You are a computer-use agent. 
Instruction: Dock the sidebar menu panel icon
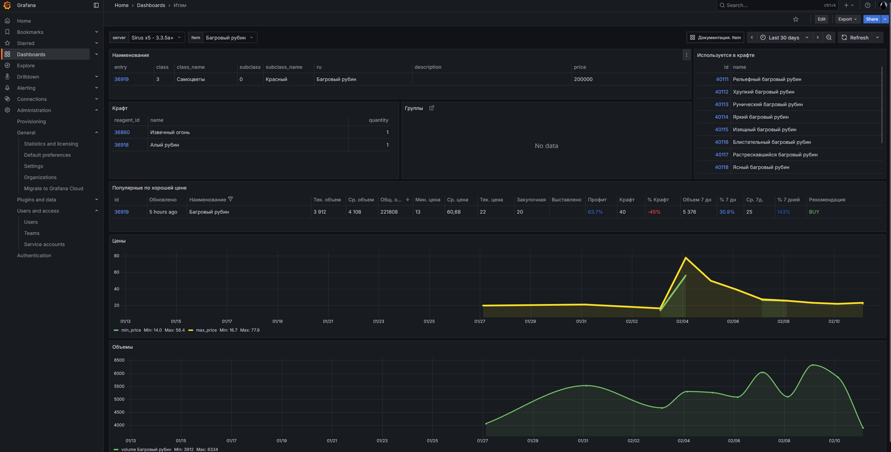(x=96, y=5)
